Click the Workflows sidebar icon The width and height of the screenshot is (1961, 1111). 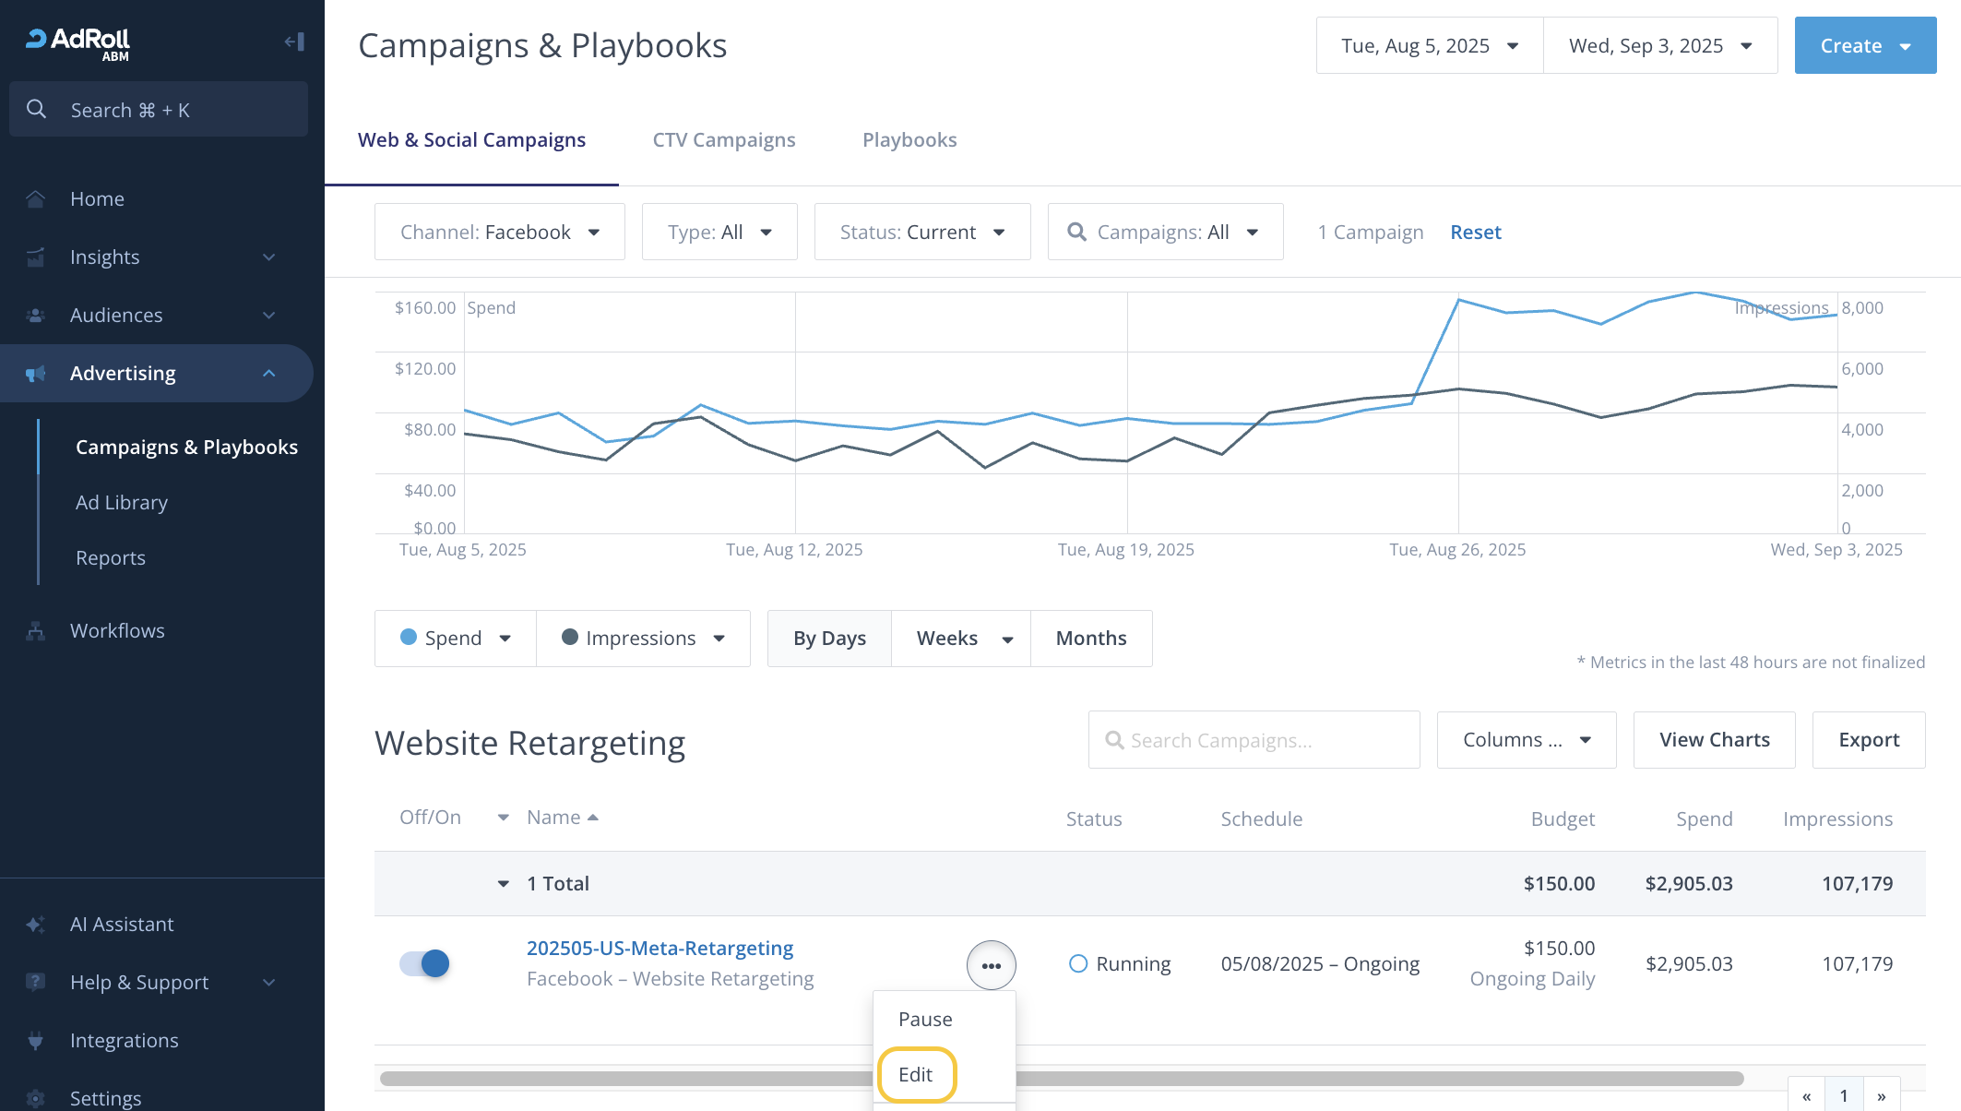point(36,631)
